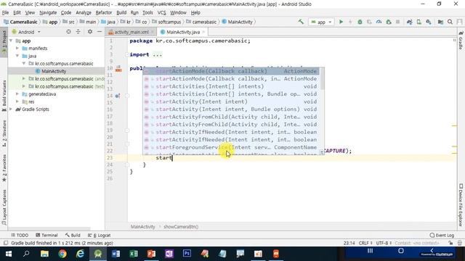Select startActivities(Intent[] intents) suggestion
The width and height of the screenshot is (465, 261).
(231, 86)
